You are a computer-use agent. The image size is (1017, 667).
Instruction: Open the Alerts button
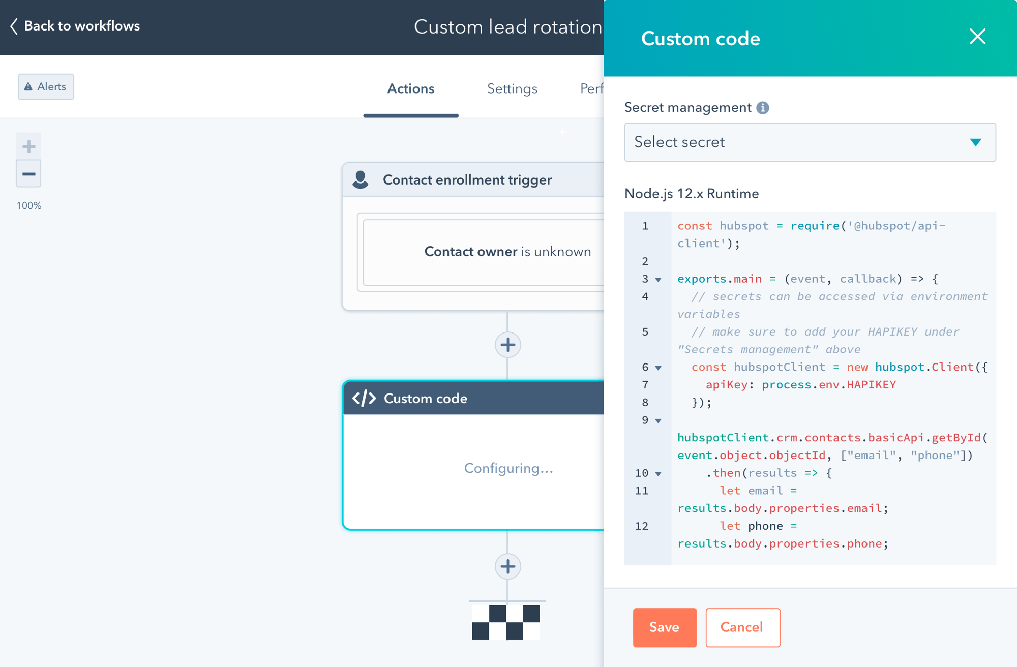tap(46, 87)
